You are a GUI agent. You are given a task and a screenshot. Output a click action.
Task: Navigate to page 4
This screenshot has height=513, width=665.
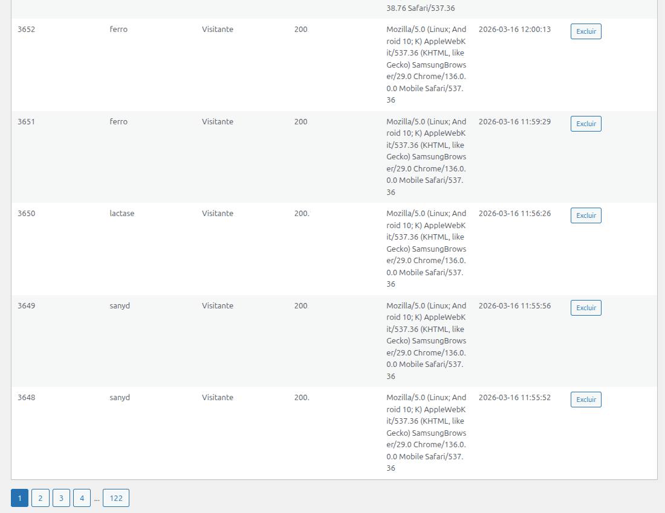click(82, 498)
